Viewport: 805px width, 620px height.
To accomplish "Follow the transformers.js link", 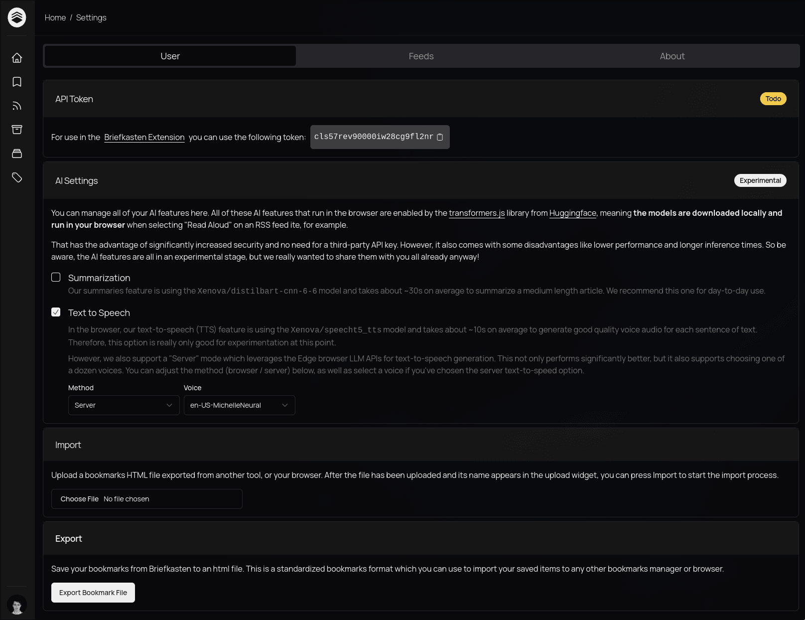I will (476, 213).
